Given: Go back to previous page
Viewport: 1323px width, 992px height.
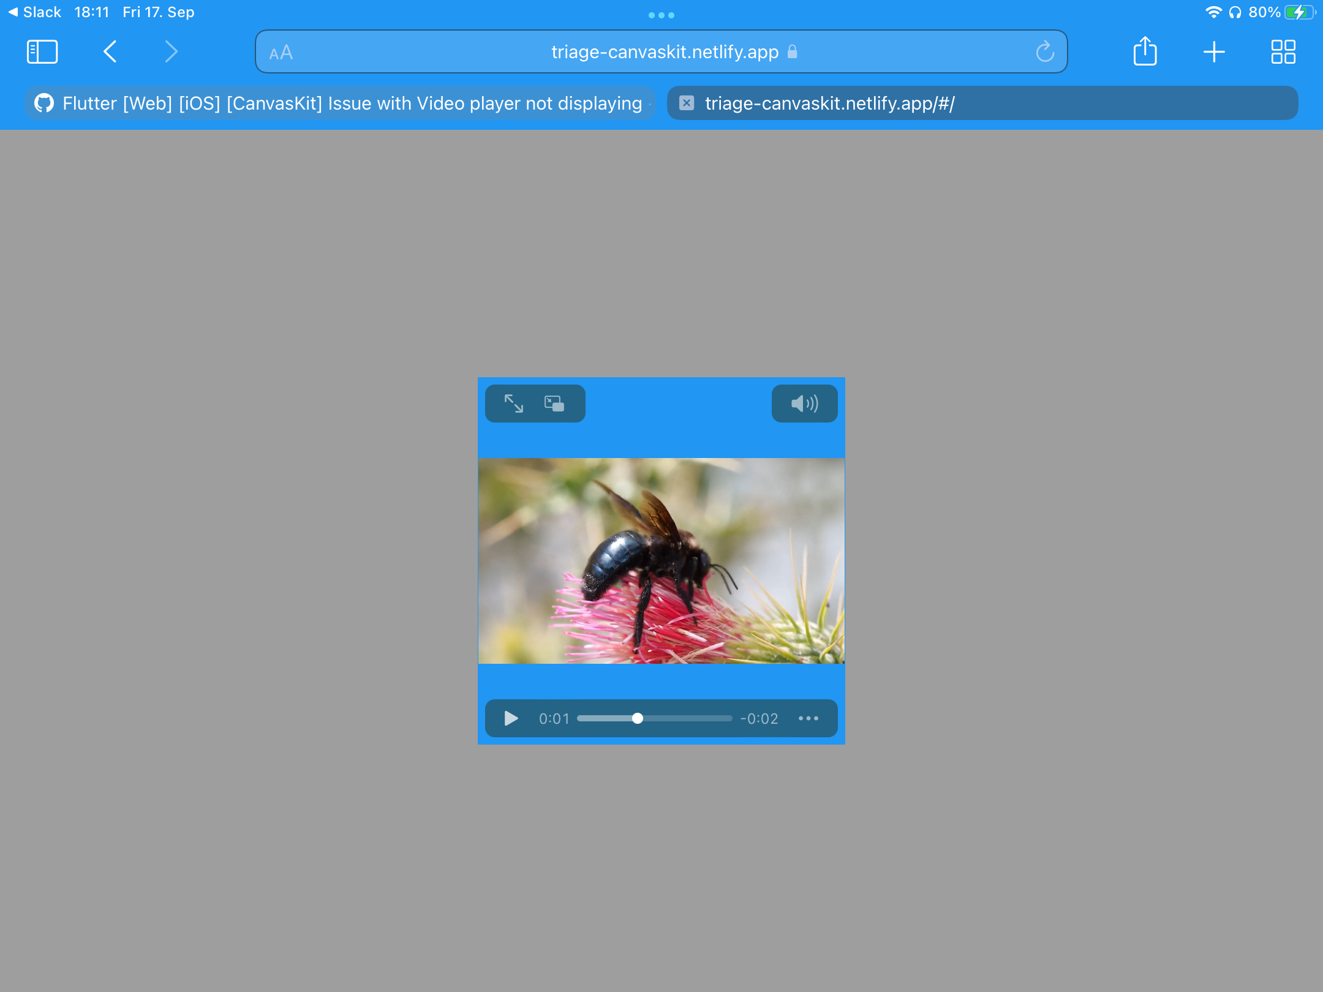Looking at the screenshot, I should point(110,52).
